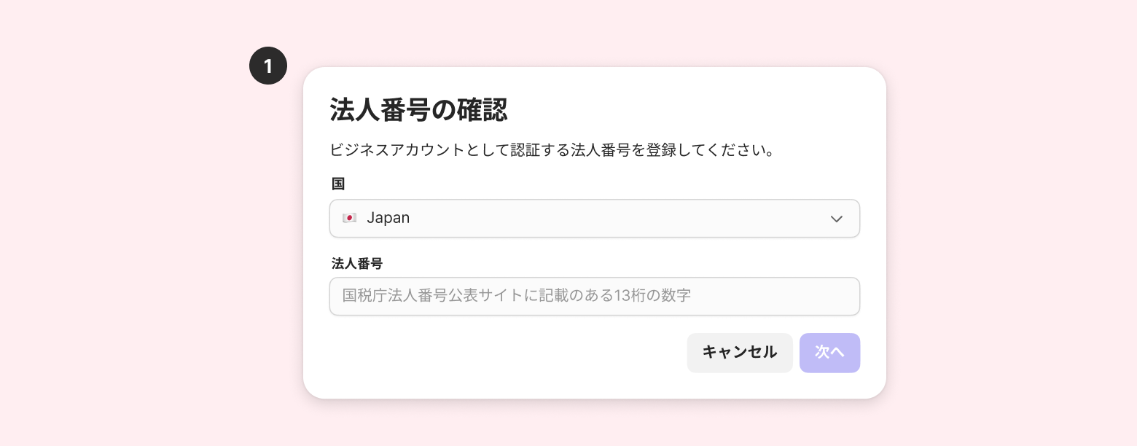Viewport: 1137px width, 446px height.
Task: Click the Japan flag icon
Action: click(349, 218)
